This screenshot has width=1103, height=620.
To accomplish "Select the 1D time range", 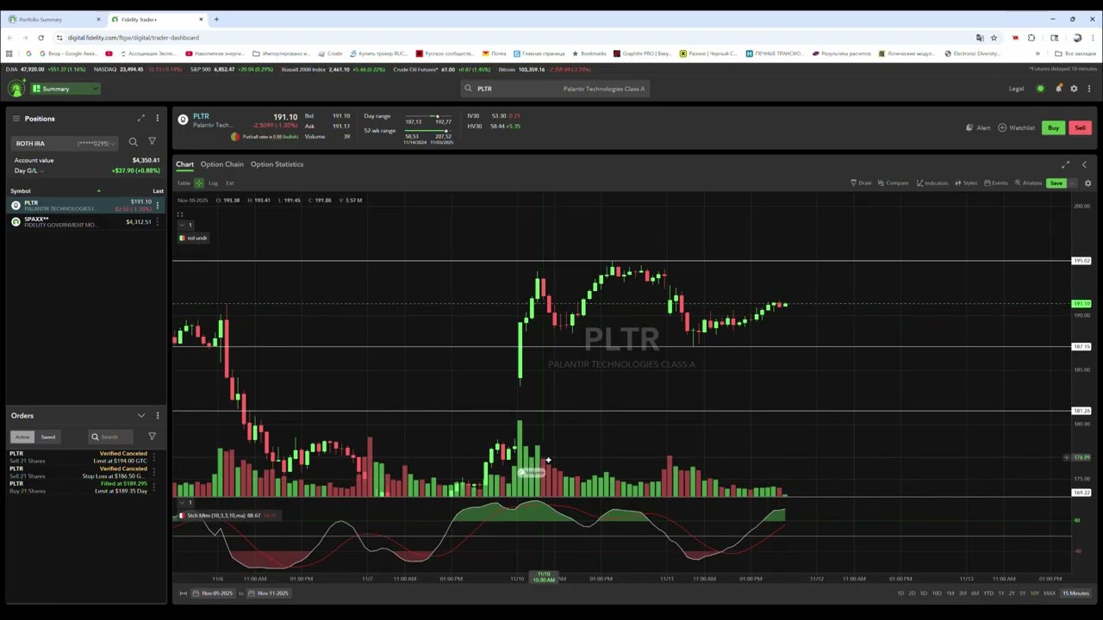I will point(900,593).
